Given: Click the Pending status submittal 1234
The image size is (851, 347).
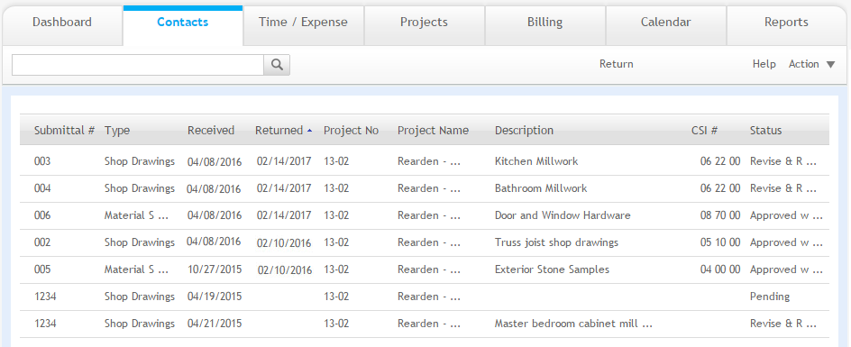Looking at the screenshot, I should pyautogui.click(x=425, y=297).
